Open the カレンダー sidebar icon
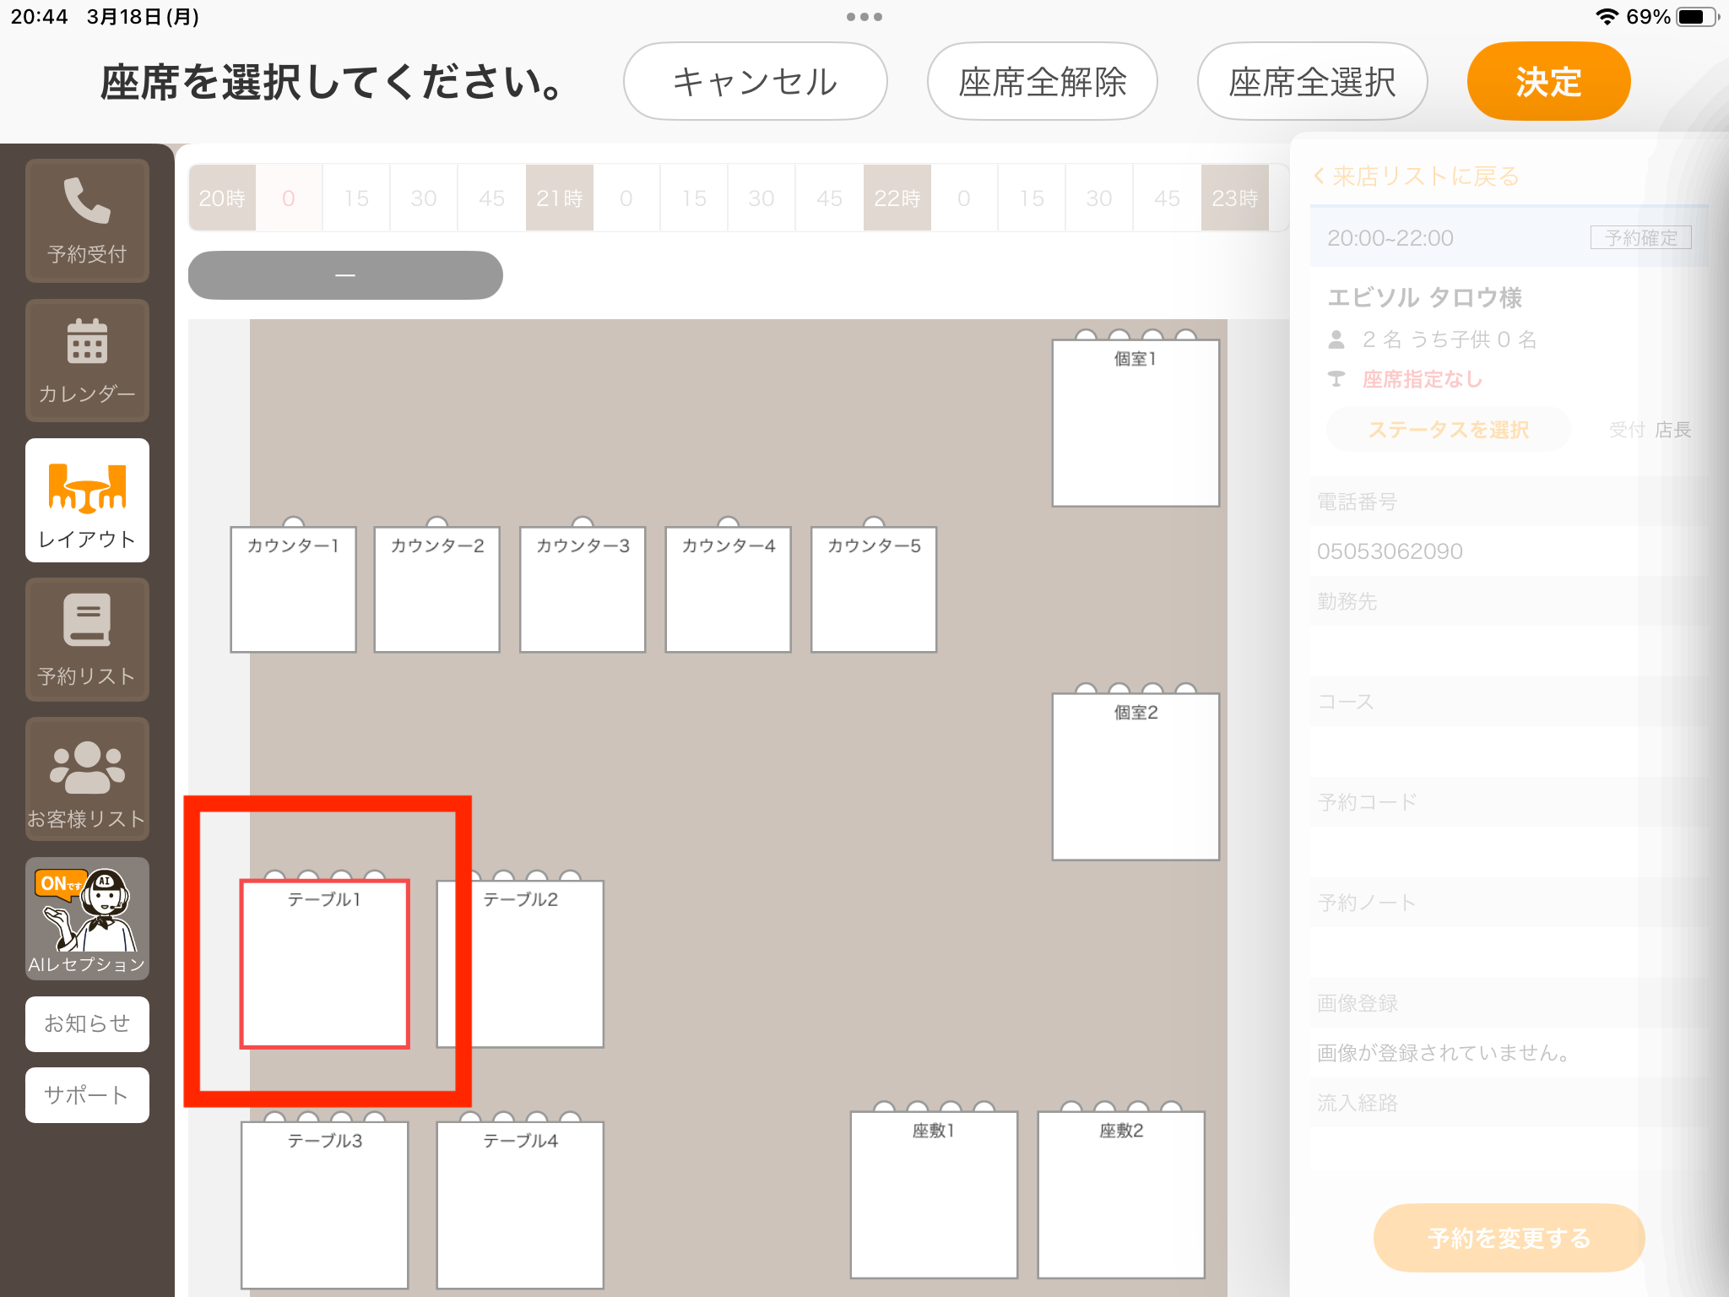This screenshot has width=1729, height=1297. tap(87, 360)
